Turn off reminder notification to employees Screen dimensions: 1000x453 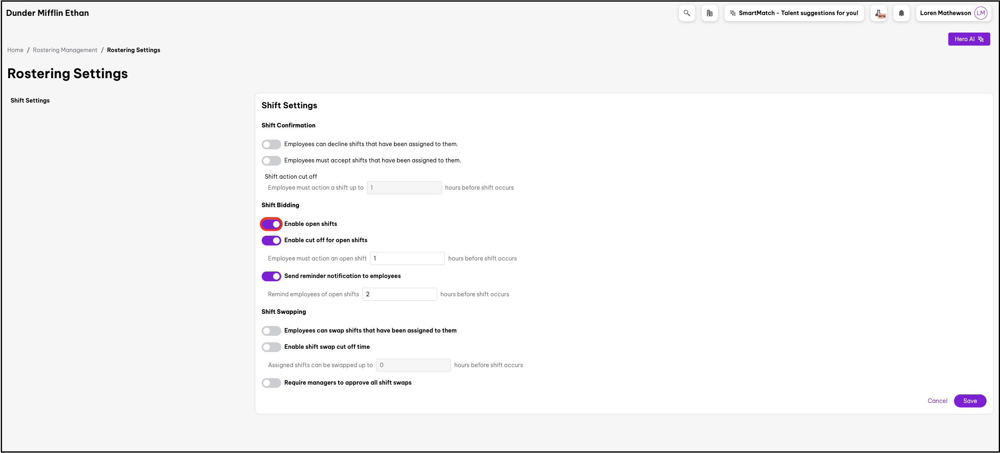(271, 276)
